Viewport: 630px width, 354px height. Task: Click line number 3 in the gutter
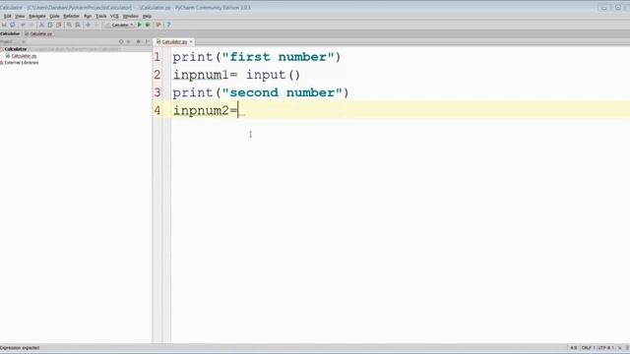tap(157, 92)
